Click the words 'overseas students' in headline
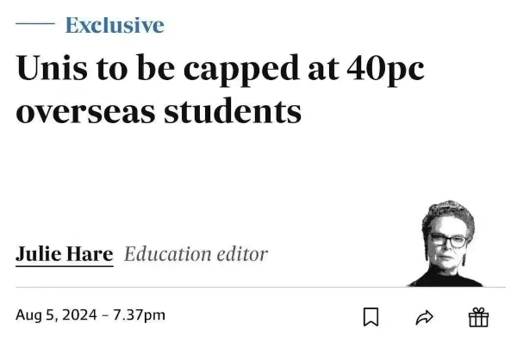Viewport: 517px width, 361px height. (159, 111)
